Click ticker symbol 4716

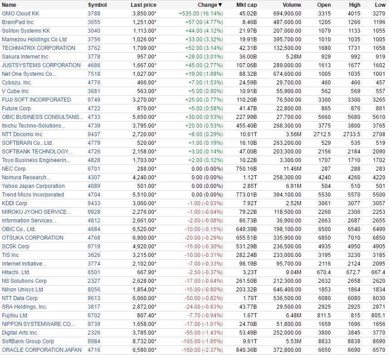pos(94,350)
